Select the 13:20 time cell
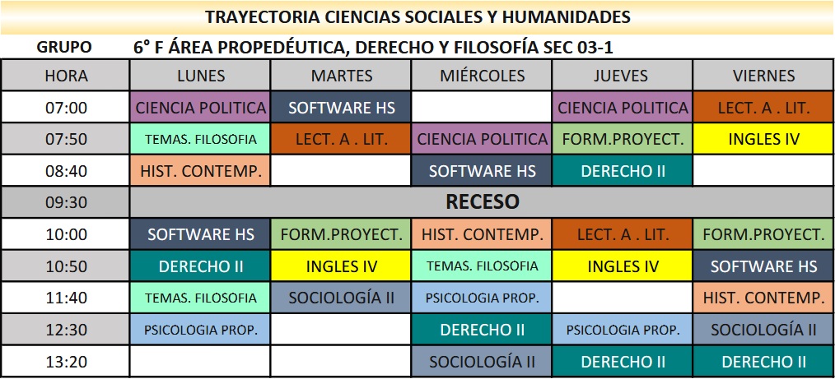This screenshot has width=835, height=379. [66, 361]
